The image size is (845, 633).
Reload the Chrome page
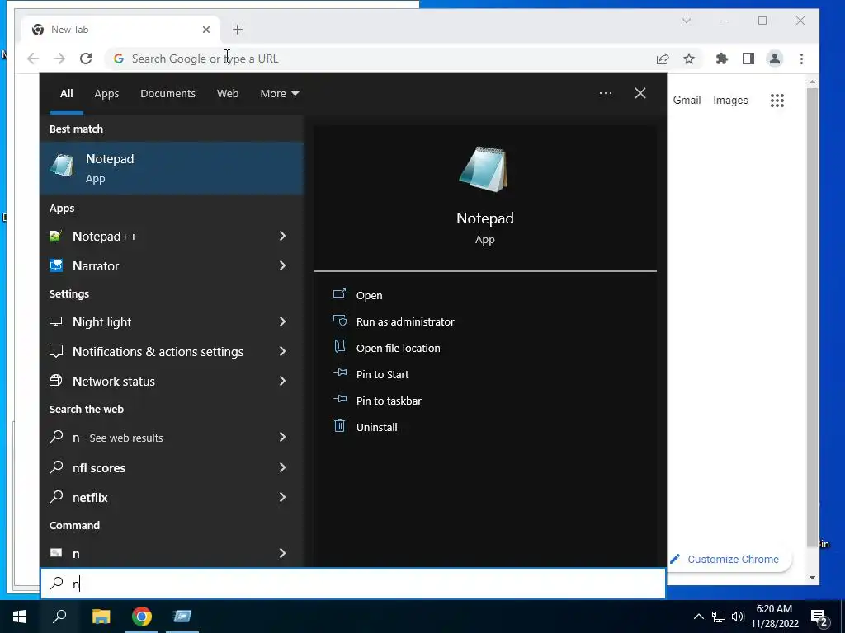[86, 59]
